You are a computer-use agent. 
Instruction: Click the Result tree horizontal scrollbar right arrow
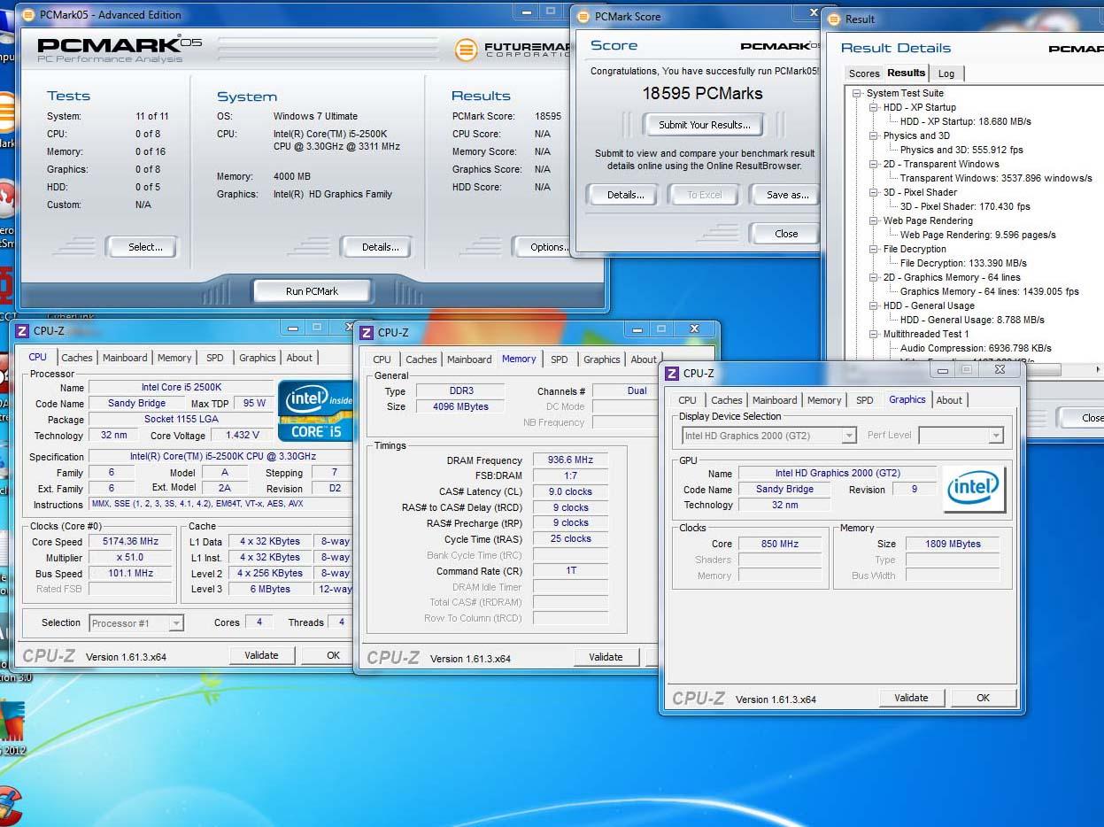(1098, 370)
